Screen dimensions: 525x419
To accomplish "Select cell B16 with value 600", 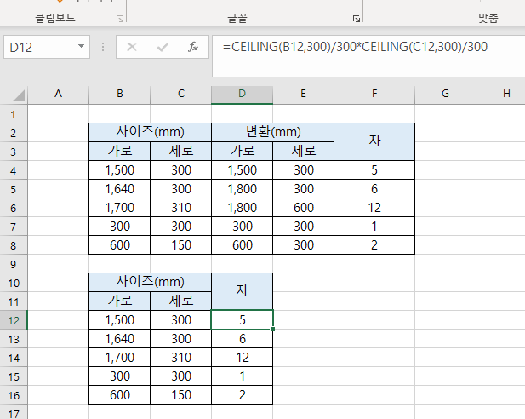I will (119, 395).
